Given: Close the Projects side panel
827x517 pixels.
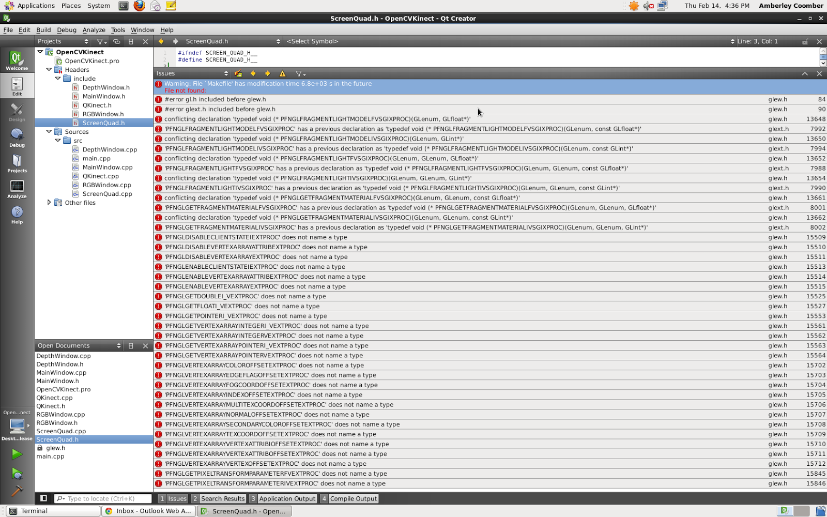Looking at the screenshot, I should (x=145, y=41).
